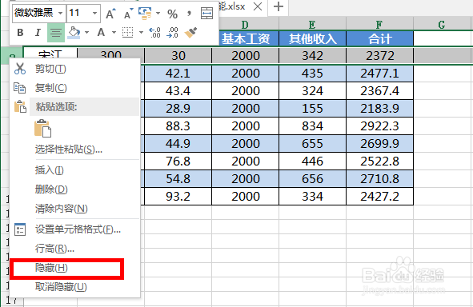Screen dimensions: 473x307
Task: Select cell containing 2427.2
Action: 380,197
